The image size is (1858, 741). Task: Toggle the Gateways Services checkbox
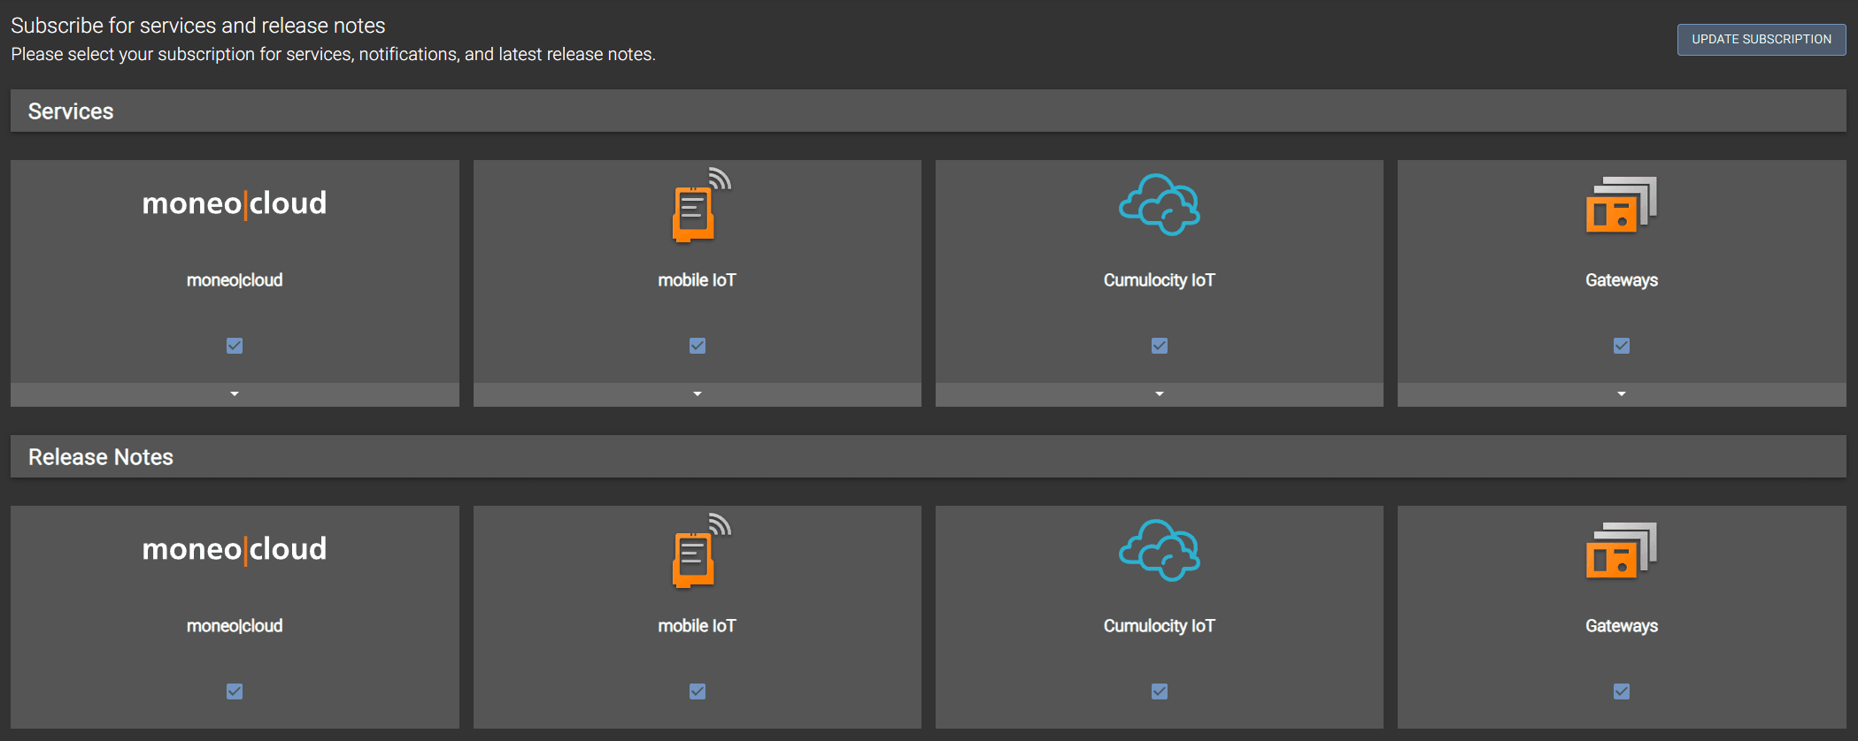(x=1622, y=346)
